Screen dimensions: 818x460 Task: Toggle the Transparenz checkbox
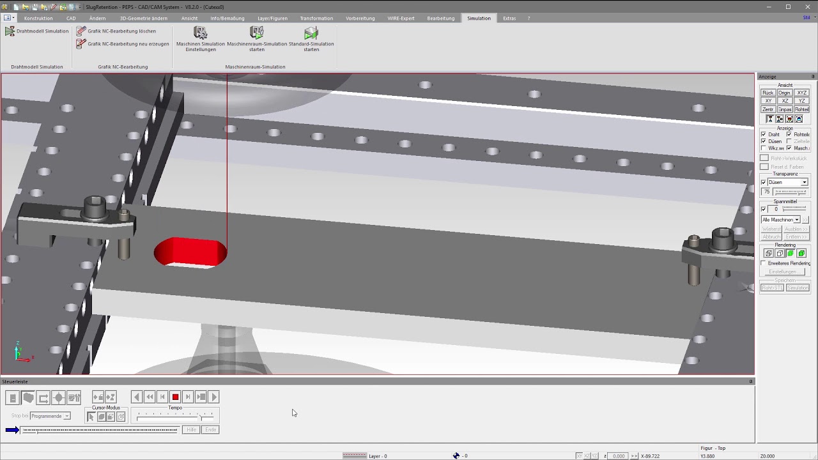763,182
